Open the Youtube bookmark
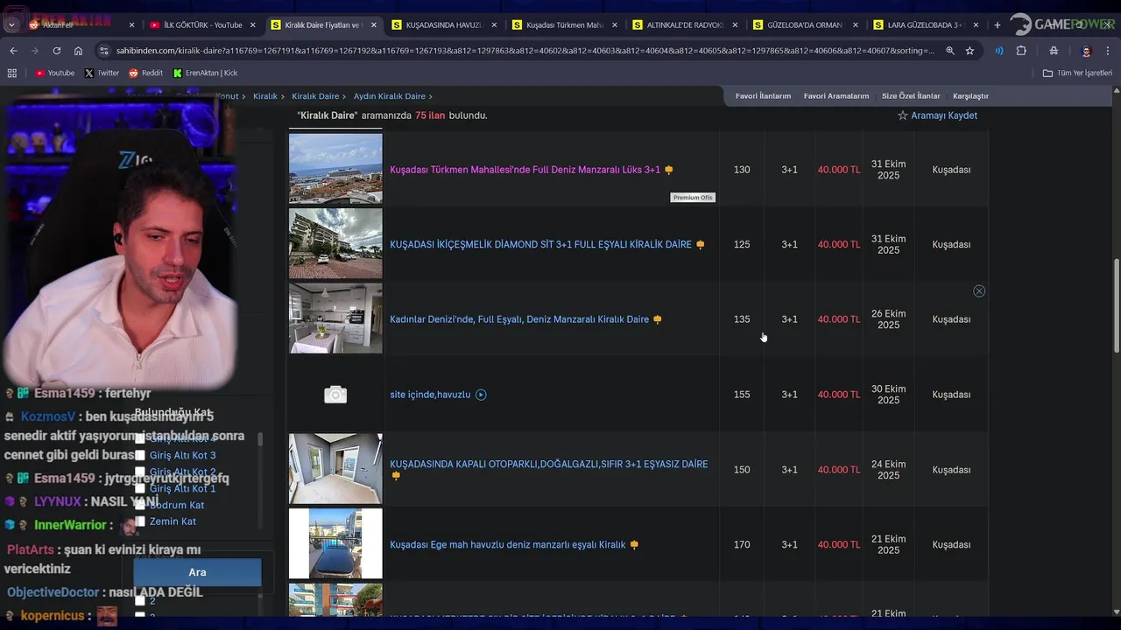 [54, 73]
